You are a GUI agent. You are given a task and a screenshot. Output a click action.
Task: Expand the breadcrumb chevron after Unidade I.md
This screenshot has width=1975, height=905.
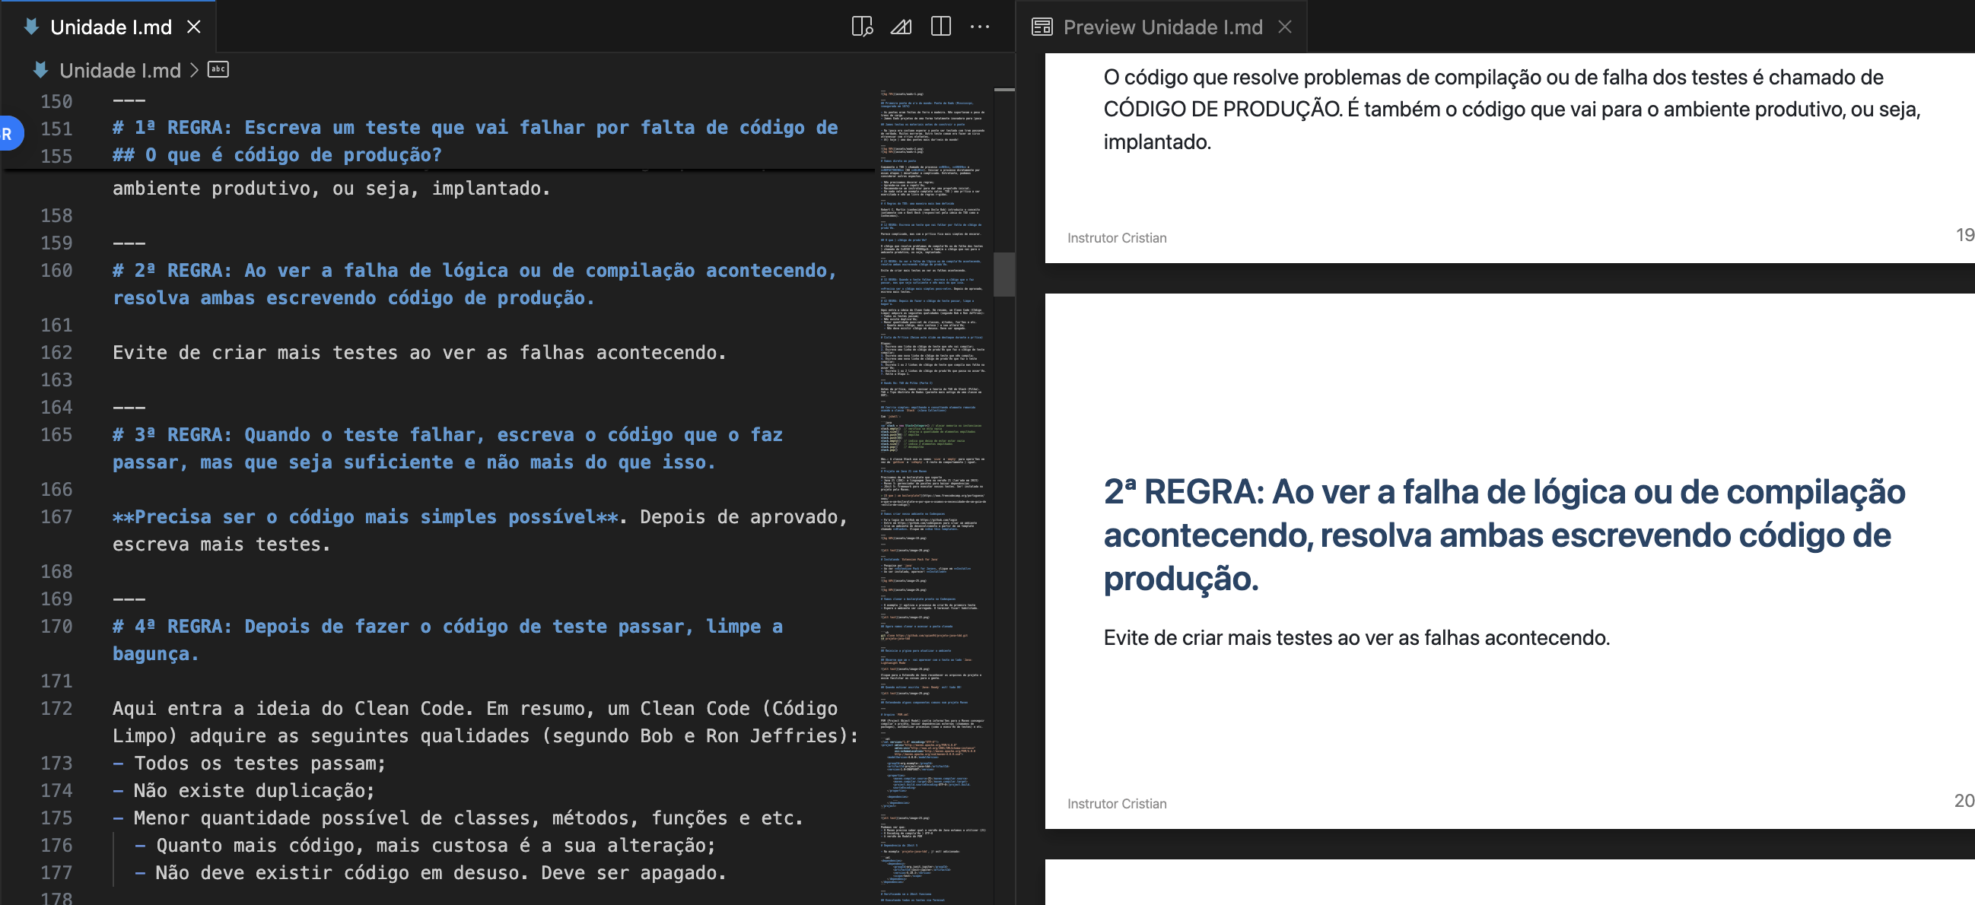click(194, 70)
